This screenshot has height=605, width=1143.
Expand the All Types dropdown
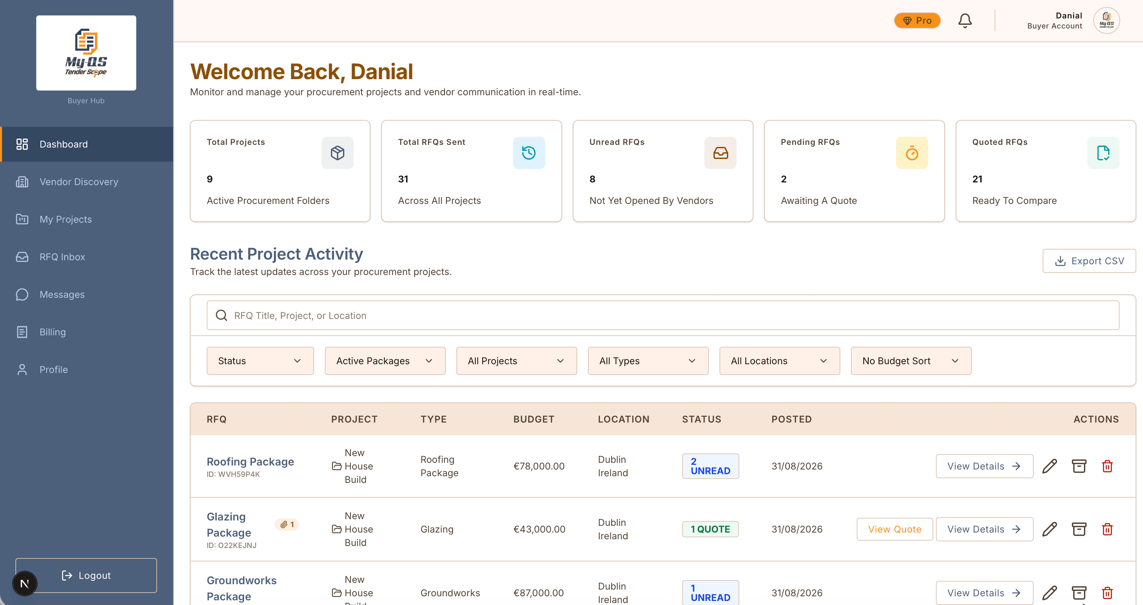point(648,361)
